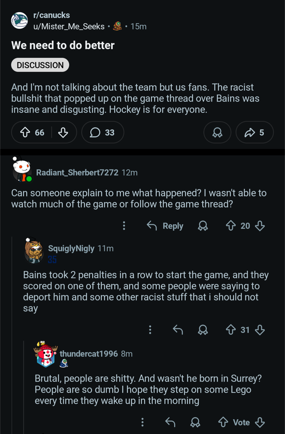Award Radiant_Sherbert7272's comment
The width and height of the screenshot is (285, 434).
[x=203, y=226]
